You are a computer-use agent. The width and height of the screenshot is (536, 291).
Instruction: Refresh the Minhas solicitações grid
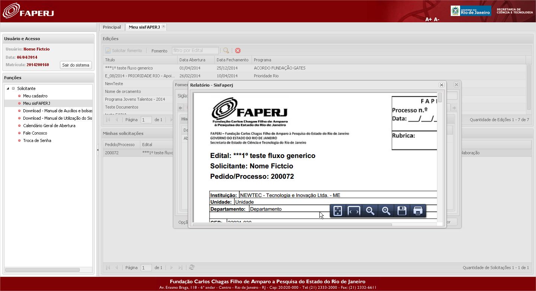192,268
